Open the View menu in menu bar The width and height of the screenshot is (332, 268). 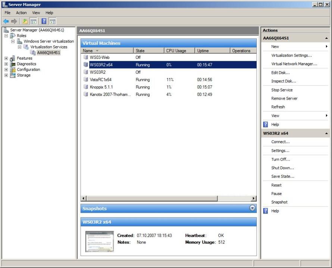(x=36, y=13)
